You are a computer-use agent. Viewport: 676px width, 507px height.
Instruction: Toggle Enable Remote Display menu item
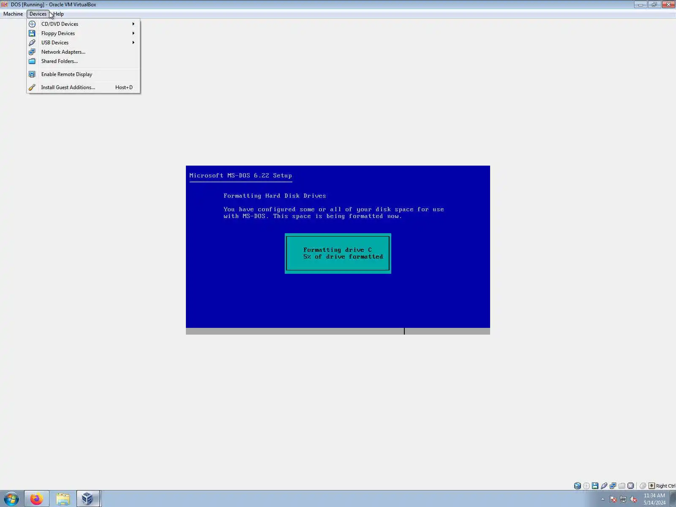coord(83,74)
